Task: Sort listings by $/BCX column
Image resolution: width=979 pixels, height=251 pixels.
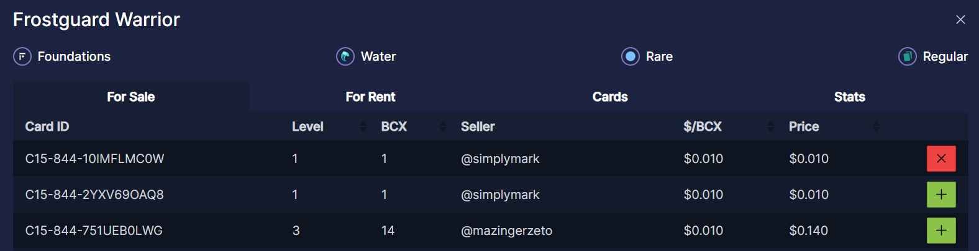Action: pyautogui.click(x=771, y=126)
